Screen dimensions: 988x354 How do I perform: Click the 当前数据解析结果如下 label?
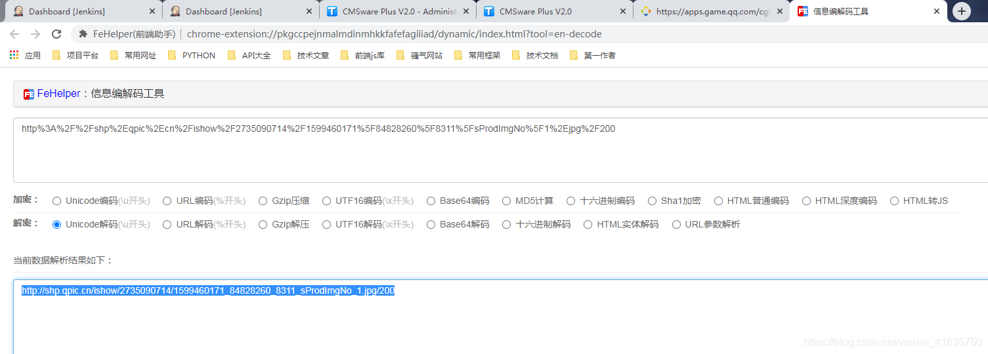click(x=64, y=260)
